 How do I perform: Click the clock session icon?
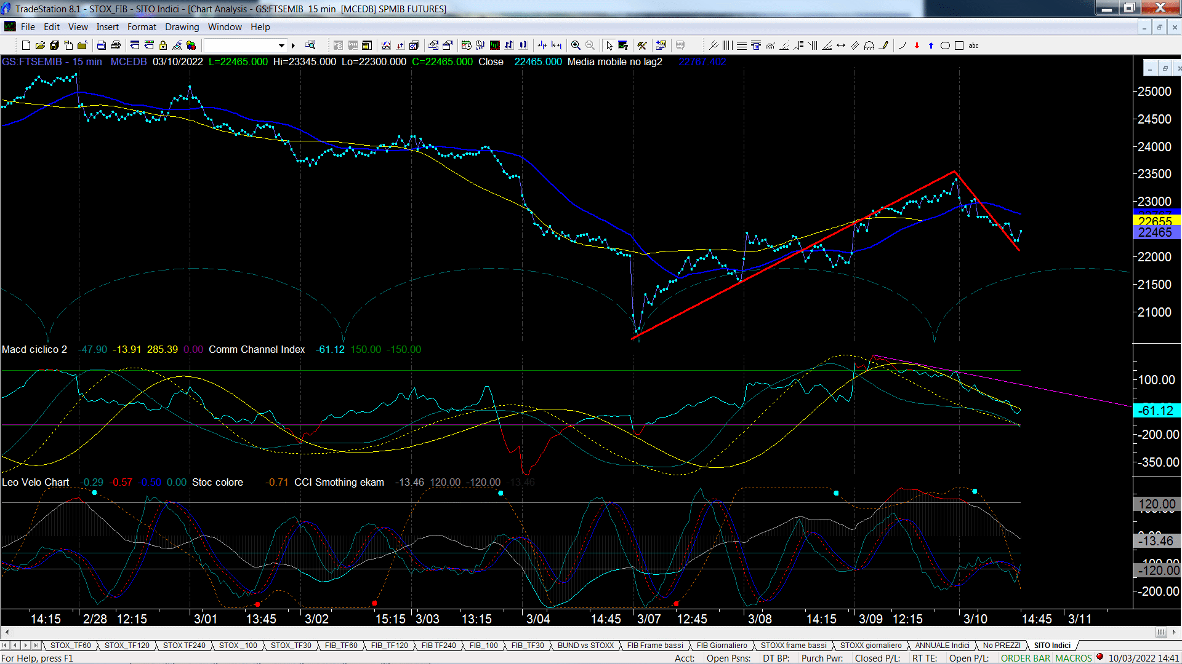(466, 45)
